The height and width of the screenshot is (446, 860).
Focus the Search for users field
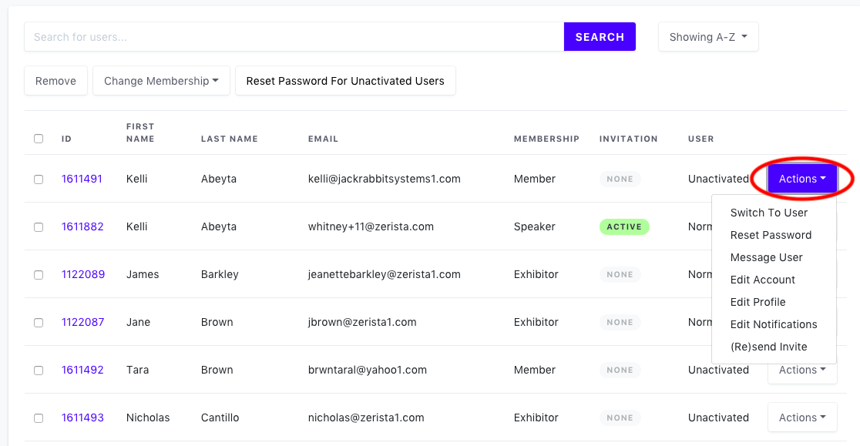[x=294, y=37]
